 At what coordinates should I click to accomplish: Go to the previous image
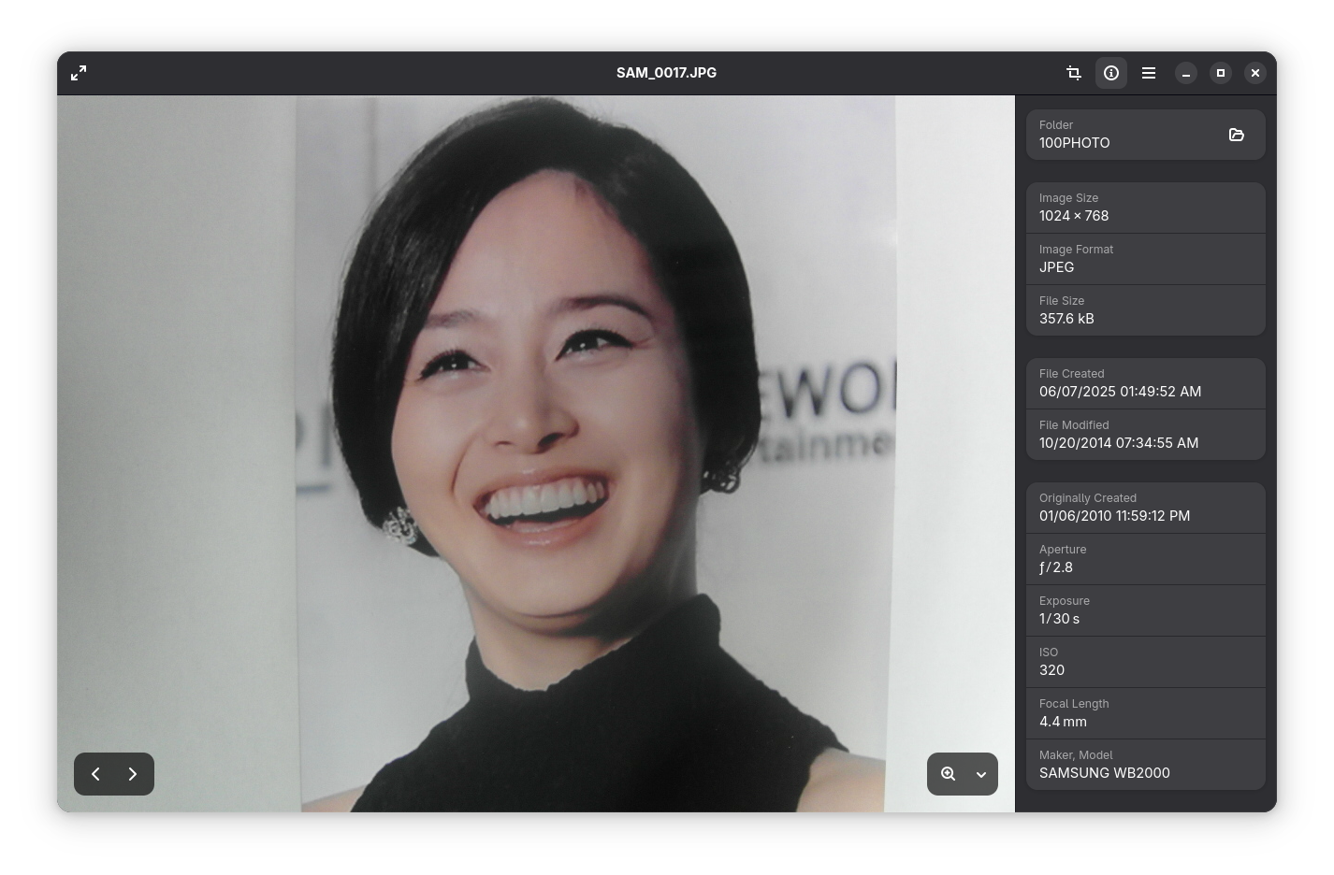click(x=95, y=774)
